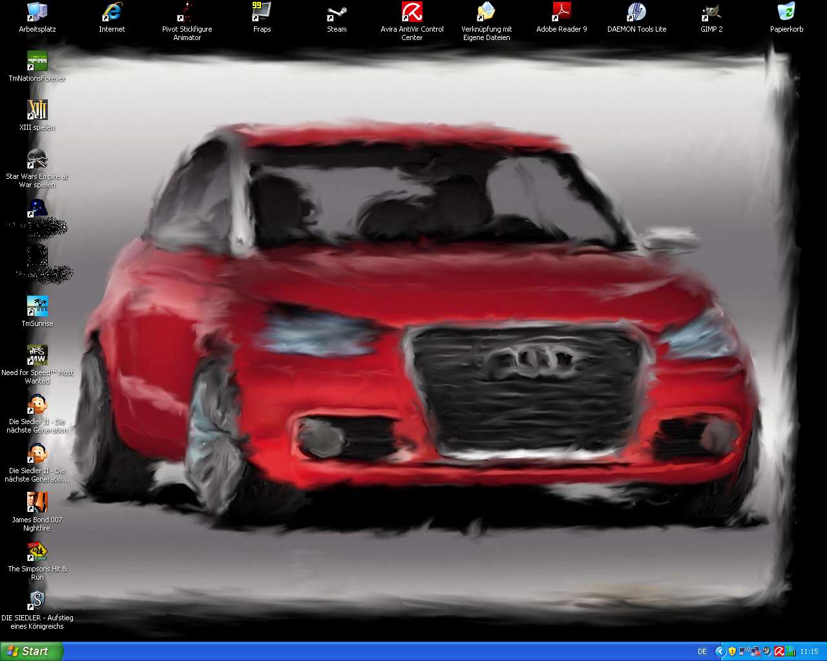The image size is (827, 661).
Task: Click the XIII spielen game icon
Action: (x=37, y=110)
